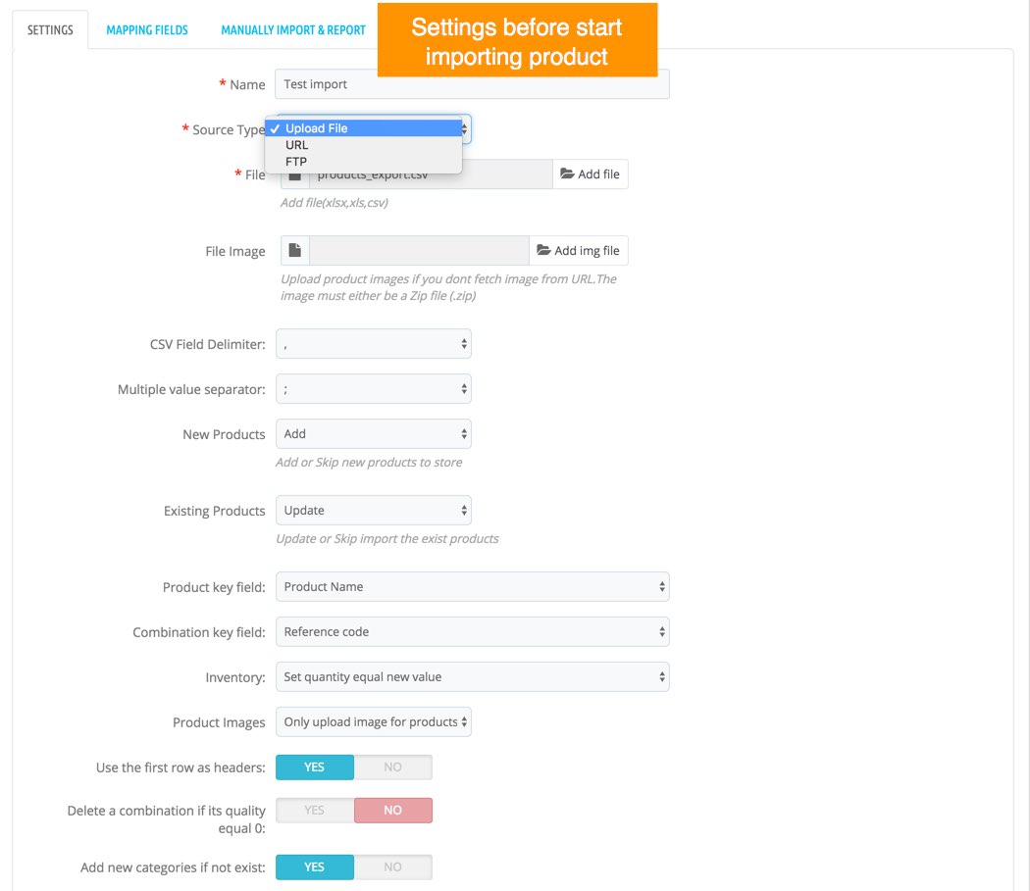Expand the Multiple value separator dropdown
The width and height of the screenshot is (1030, 891).
click(x=373, y=389)
